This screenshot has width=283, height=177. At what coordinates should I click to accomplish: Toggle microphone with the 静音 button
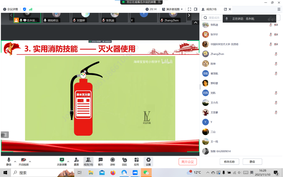(9, 160)
